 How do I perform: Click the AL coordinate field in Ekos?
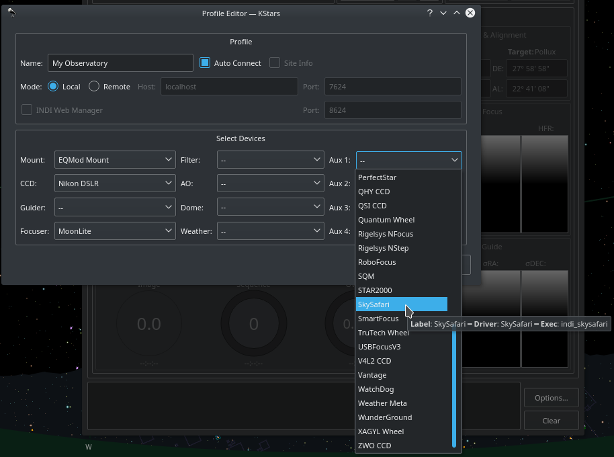pyautogui.click(x=537, y=89)
